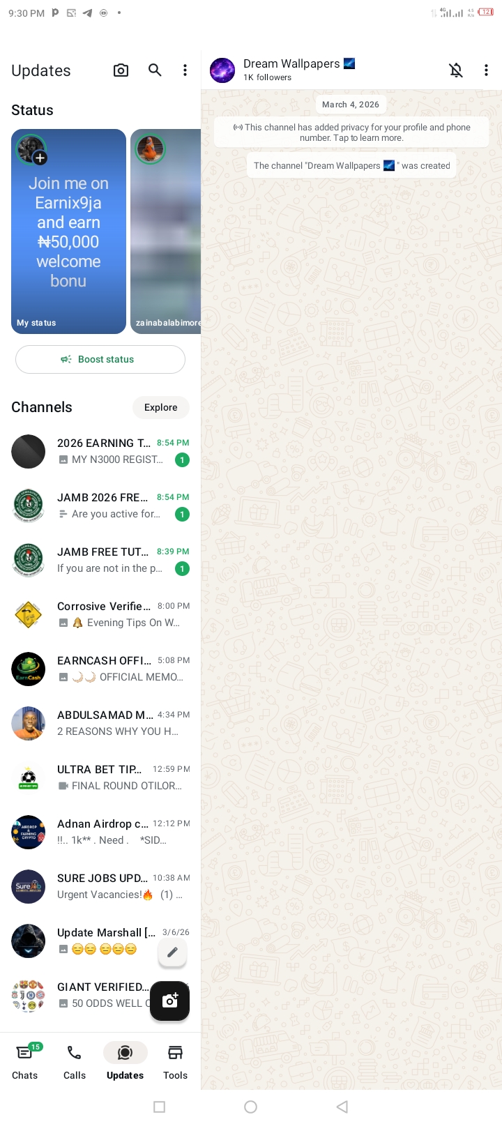The image size is (502, 1124).
Task: Open EARNCASH OFFICIAL channel icon
Action: pyautogui.click(x=29, y=669)
